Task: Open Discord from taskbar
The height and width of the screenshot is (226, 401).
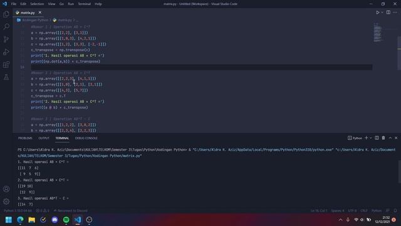Action: click(55, 220)
